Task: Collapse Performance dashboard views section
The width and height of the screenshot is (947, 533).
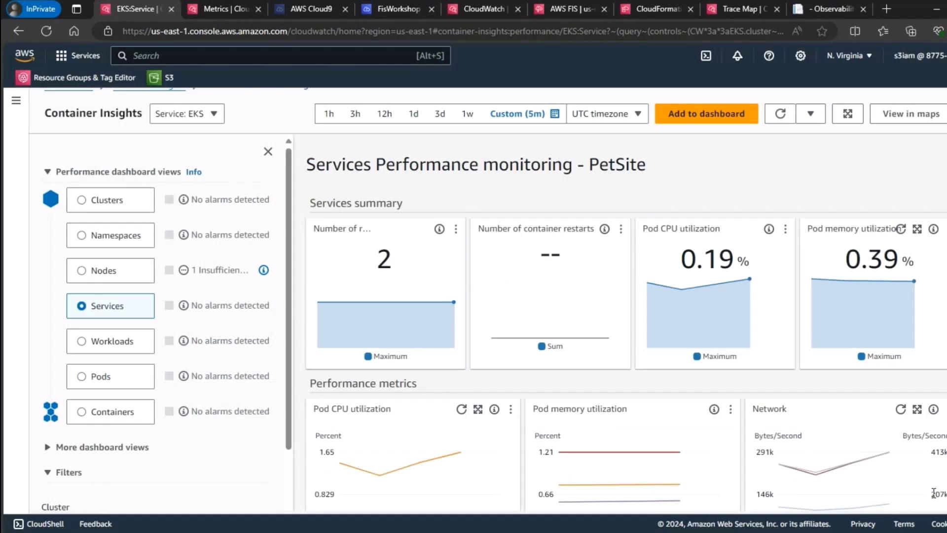Action: click(x=47, y=172)
